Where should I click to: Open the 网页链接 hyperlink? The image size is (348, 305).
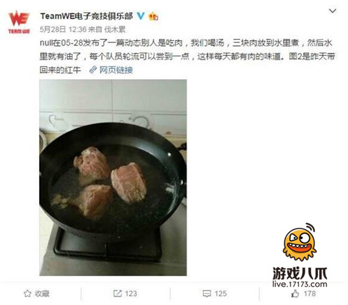tap(116, 70)
